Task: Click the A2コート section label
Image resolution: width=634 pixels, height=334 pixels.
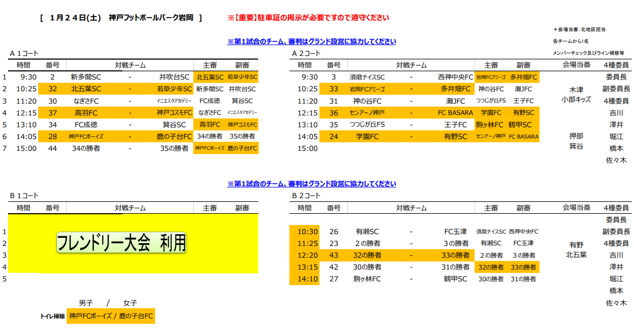Action: [x=306, y=53]
